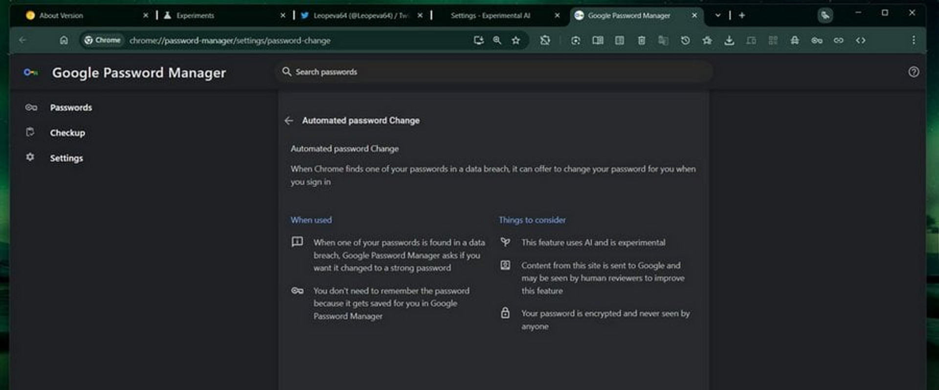Maximize the Chrome window
This screenshot has width=939, height=390.
coord(885,13)
